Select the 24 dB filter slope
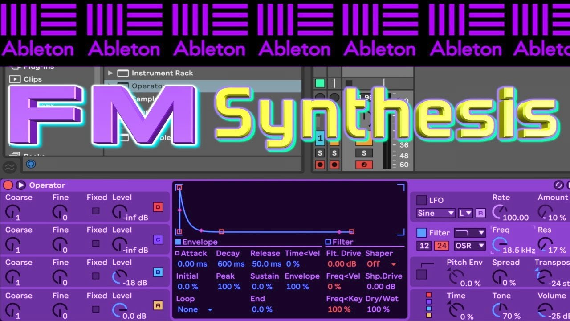Viewport: 570px width, 321px height. (441, 246)
